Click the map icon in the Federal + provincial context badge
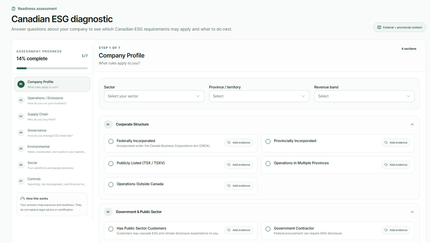Viewport: 430px width, 243px height. coord(379,27)
